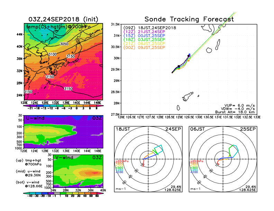Click the "28.5N" tracking map latitude tick
This screenshot has height=211, width=274.
click(115, 92)
